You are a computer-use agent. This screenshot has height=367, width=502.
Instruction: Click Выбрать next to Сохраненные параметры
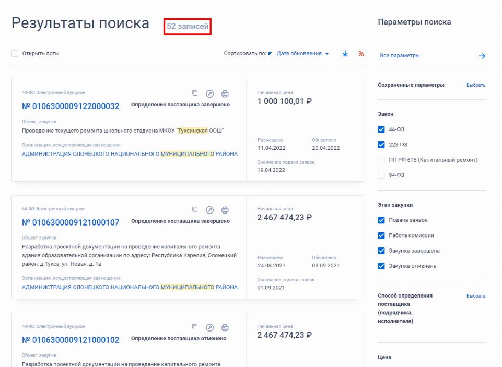[x=475, y=85]
